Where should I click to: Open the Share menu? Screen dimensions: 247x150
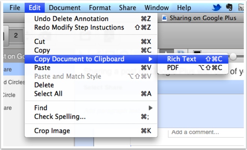tap(128, 7)
